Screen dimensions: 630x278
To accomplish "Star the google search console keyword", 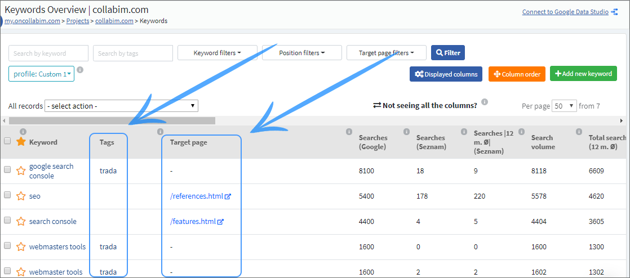I will pos(21,171).
